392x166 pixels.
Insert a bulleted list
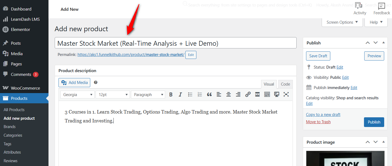pyautogui.click(x=190, y=94)
